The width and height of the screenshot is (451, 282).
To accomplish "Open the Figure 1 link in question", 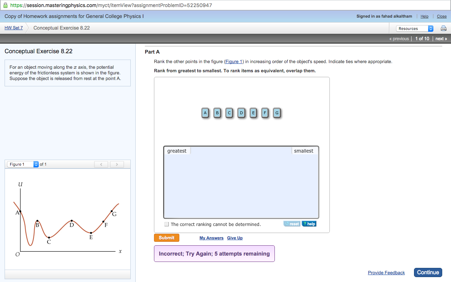I will point(234,61).
